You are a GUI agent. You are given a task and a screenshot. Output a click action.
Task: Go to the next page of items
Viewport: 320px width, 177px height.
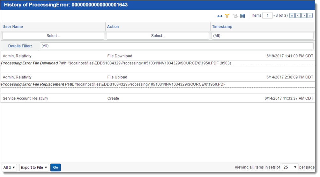click(304, 16)
